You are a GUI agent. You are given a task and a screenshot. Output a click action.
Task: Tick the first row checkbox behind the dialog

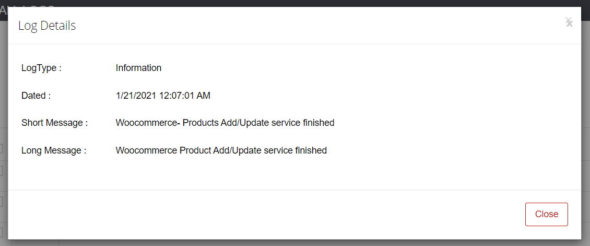pyautogui.click(x=1, y=149)
